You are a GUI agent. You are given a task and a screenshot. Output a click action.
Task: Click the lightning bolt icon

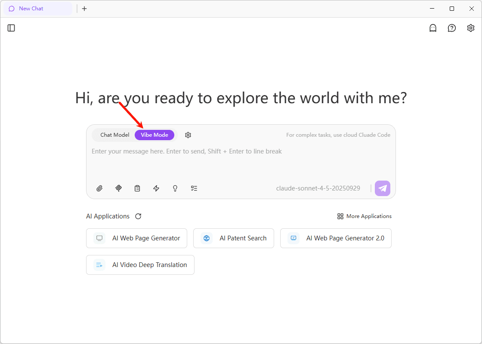click(156, 188)
